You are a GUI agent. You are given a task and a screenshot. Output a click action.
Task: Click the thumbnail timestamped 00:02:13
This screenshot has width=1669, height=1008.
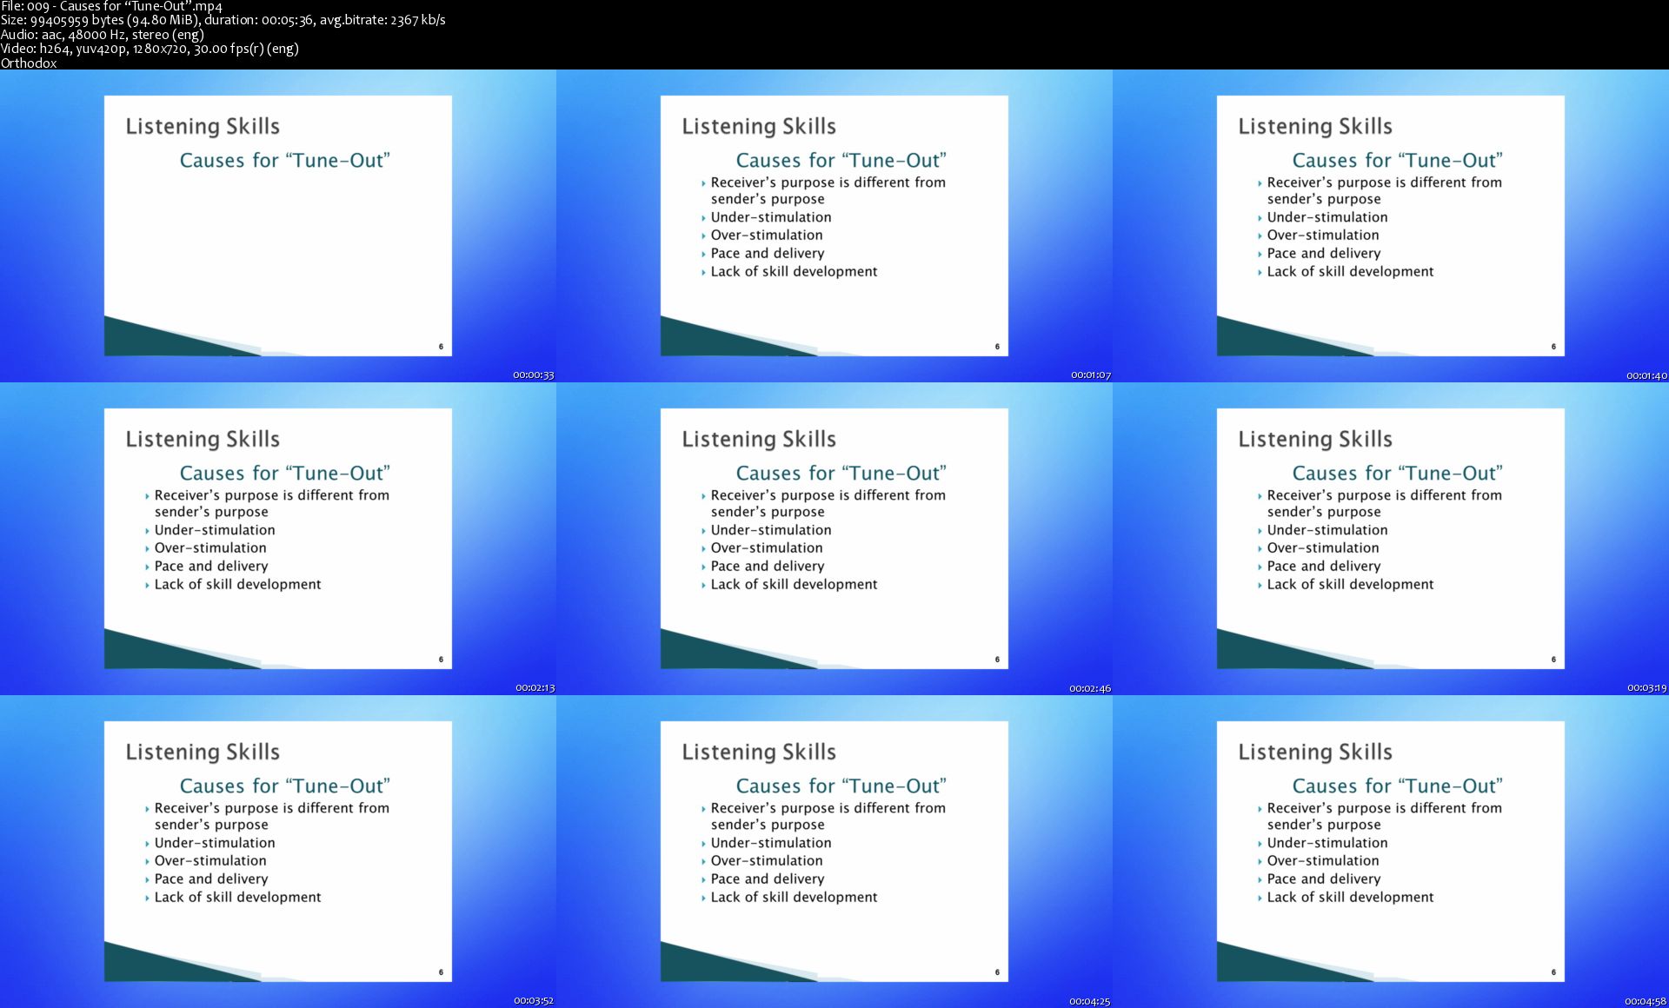coord(278,539)
